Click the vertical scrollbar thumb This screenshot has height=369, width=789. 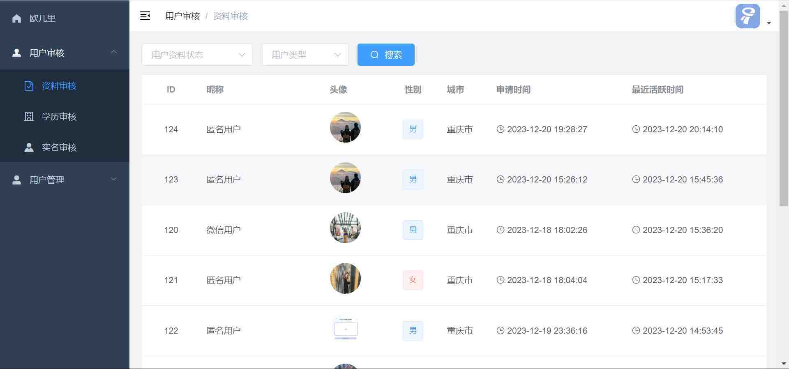(x=784, y=109)
